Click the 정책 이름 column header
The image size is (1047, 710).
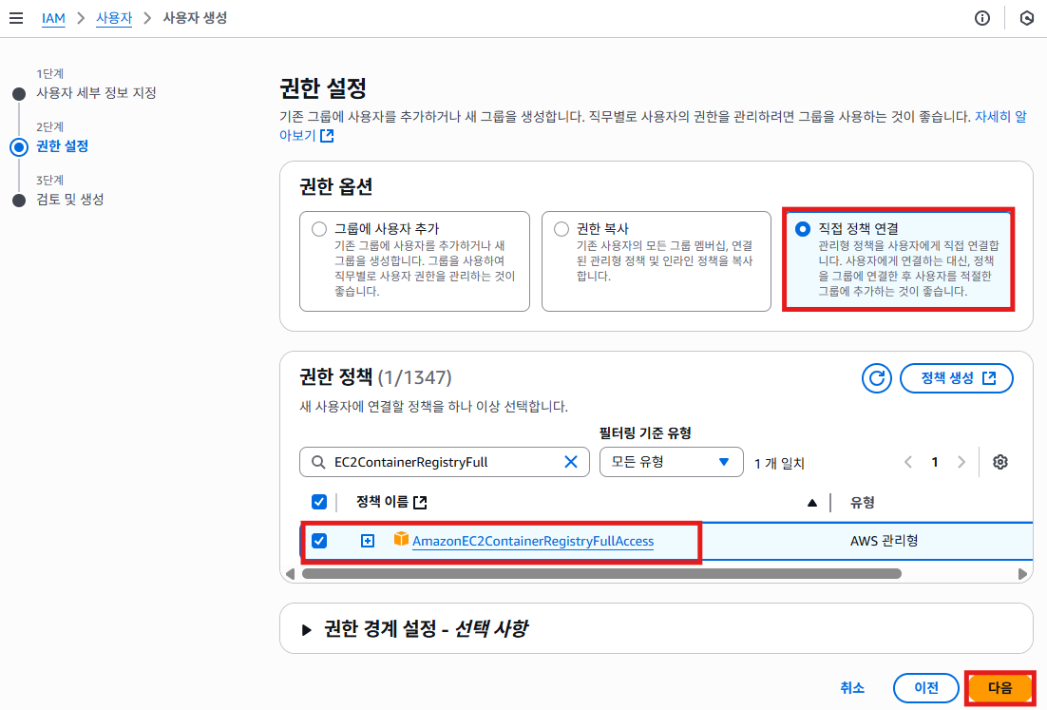pos(382,502)
